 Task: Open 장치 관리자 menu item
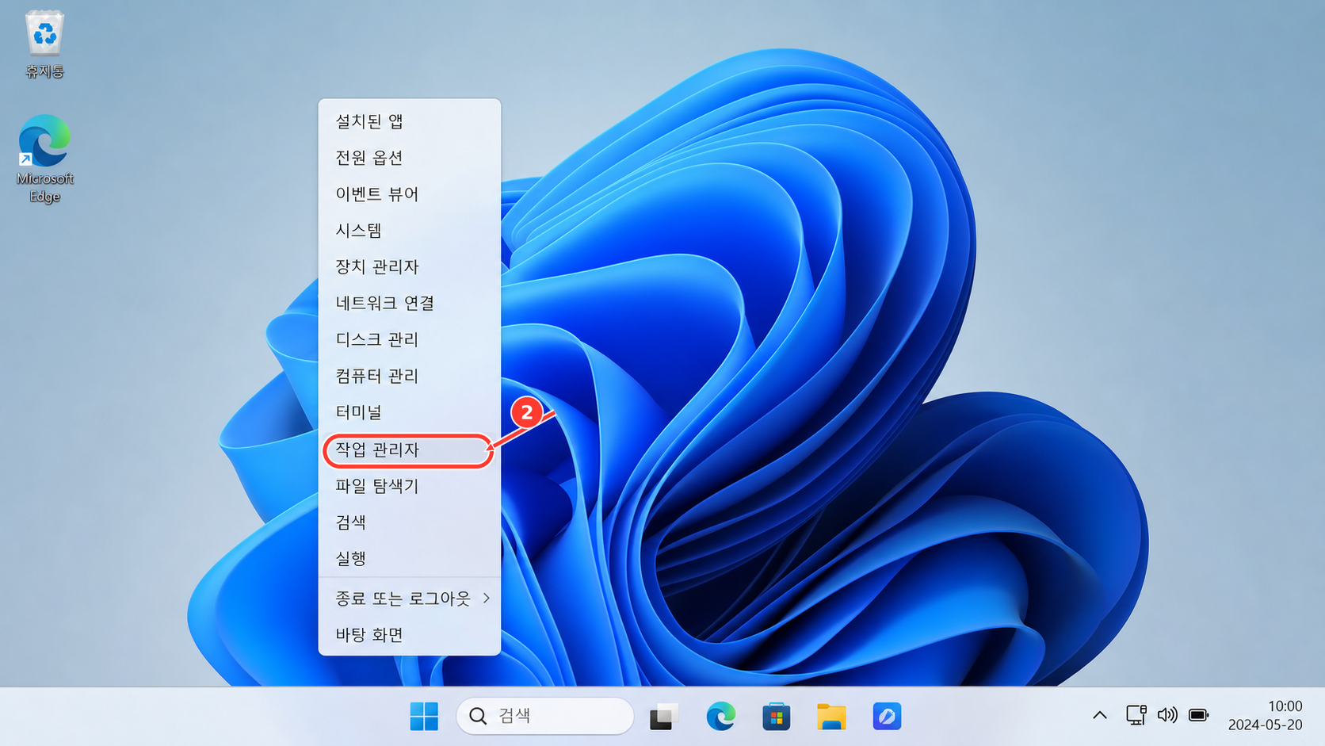(x=409, y=267)
